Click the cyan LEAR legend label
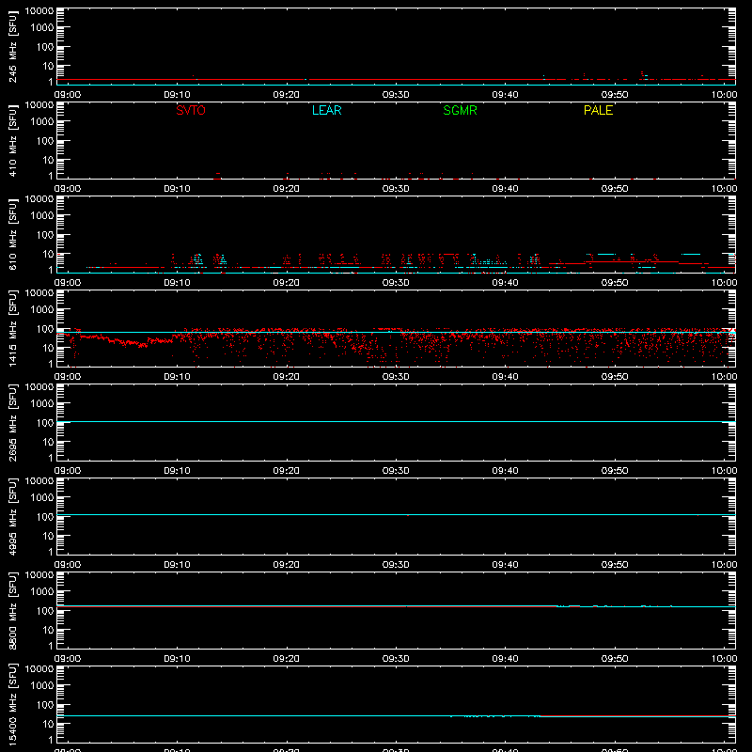The image size is (752, 752). (326, 110)
